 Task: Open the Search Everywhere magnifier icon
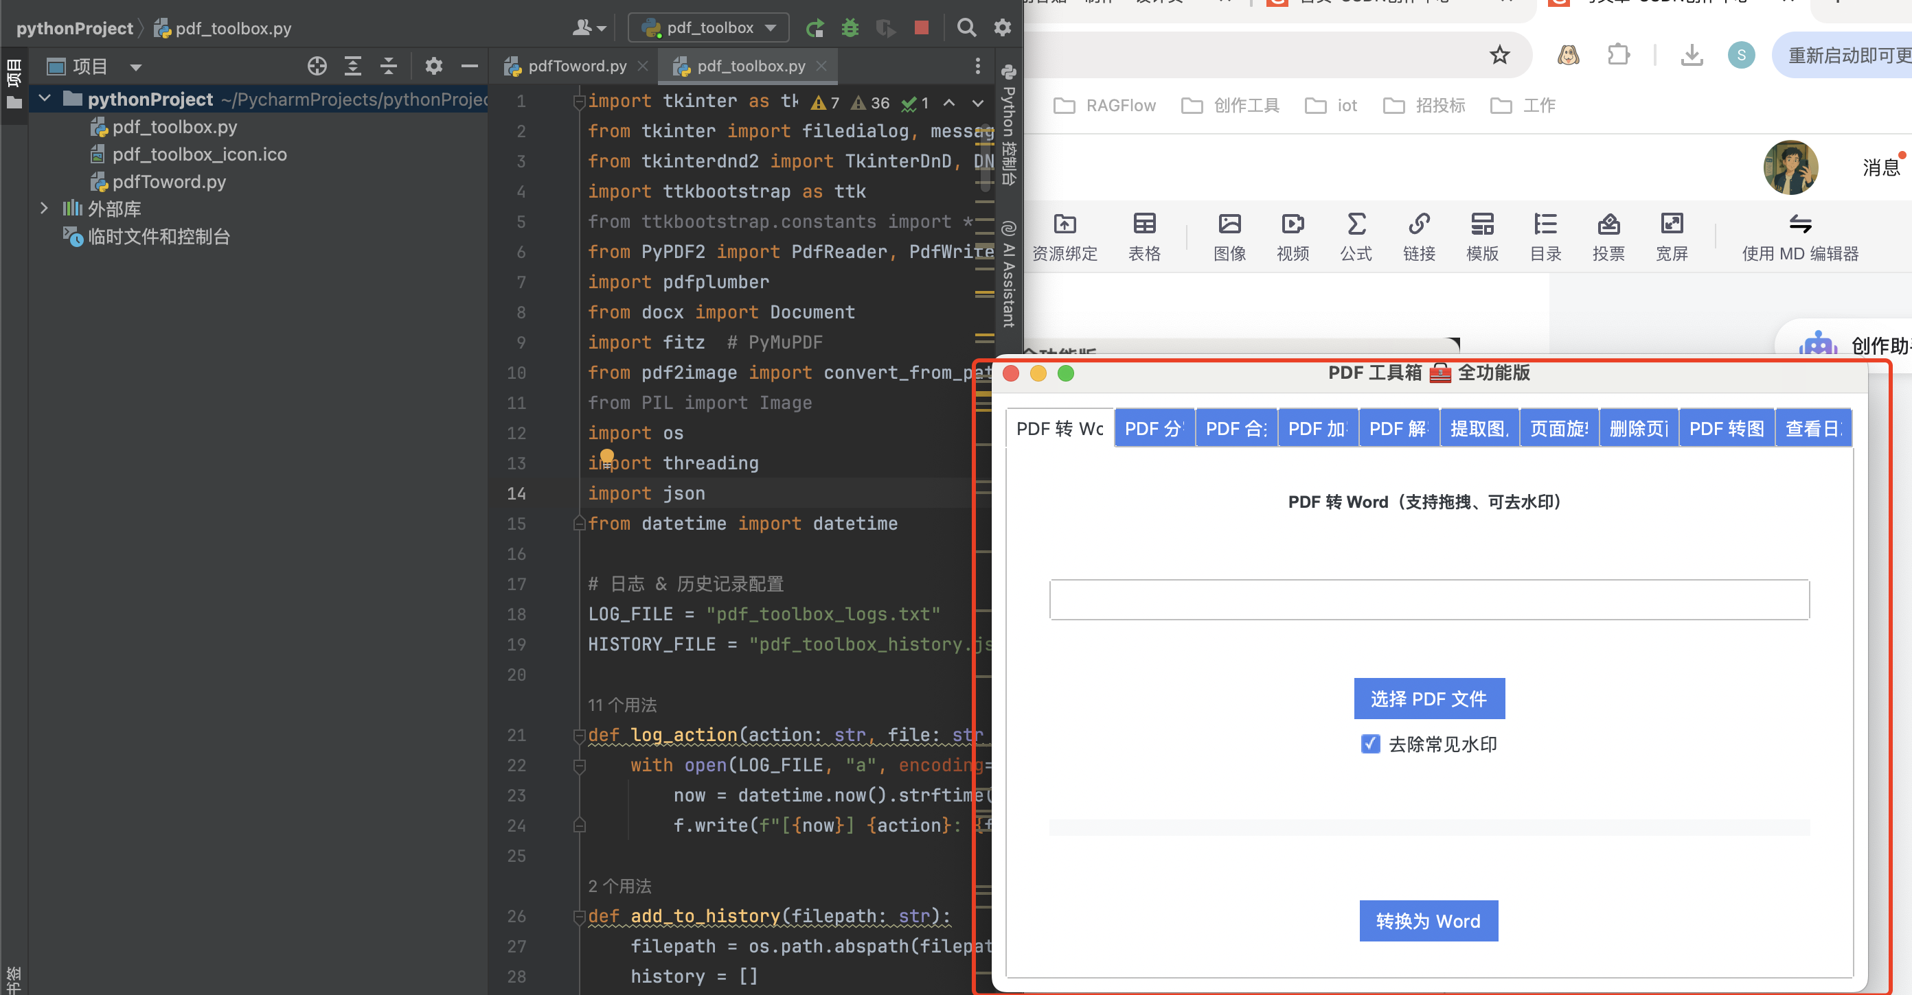pyautogui.click(x=966, y=28)
